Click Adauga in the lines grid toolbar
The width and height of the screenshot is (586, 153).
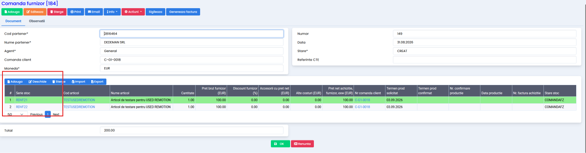point(15,81)
